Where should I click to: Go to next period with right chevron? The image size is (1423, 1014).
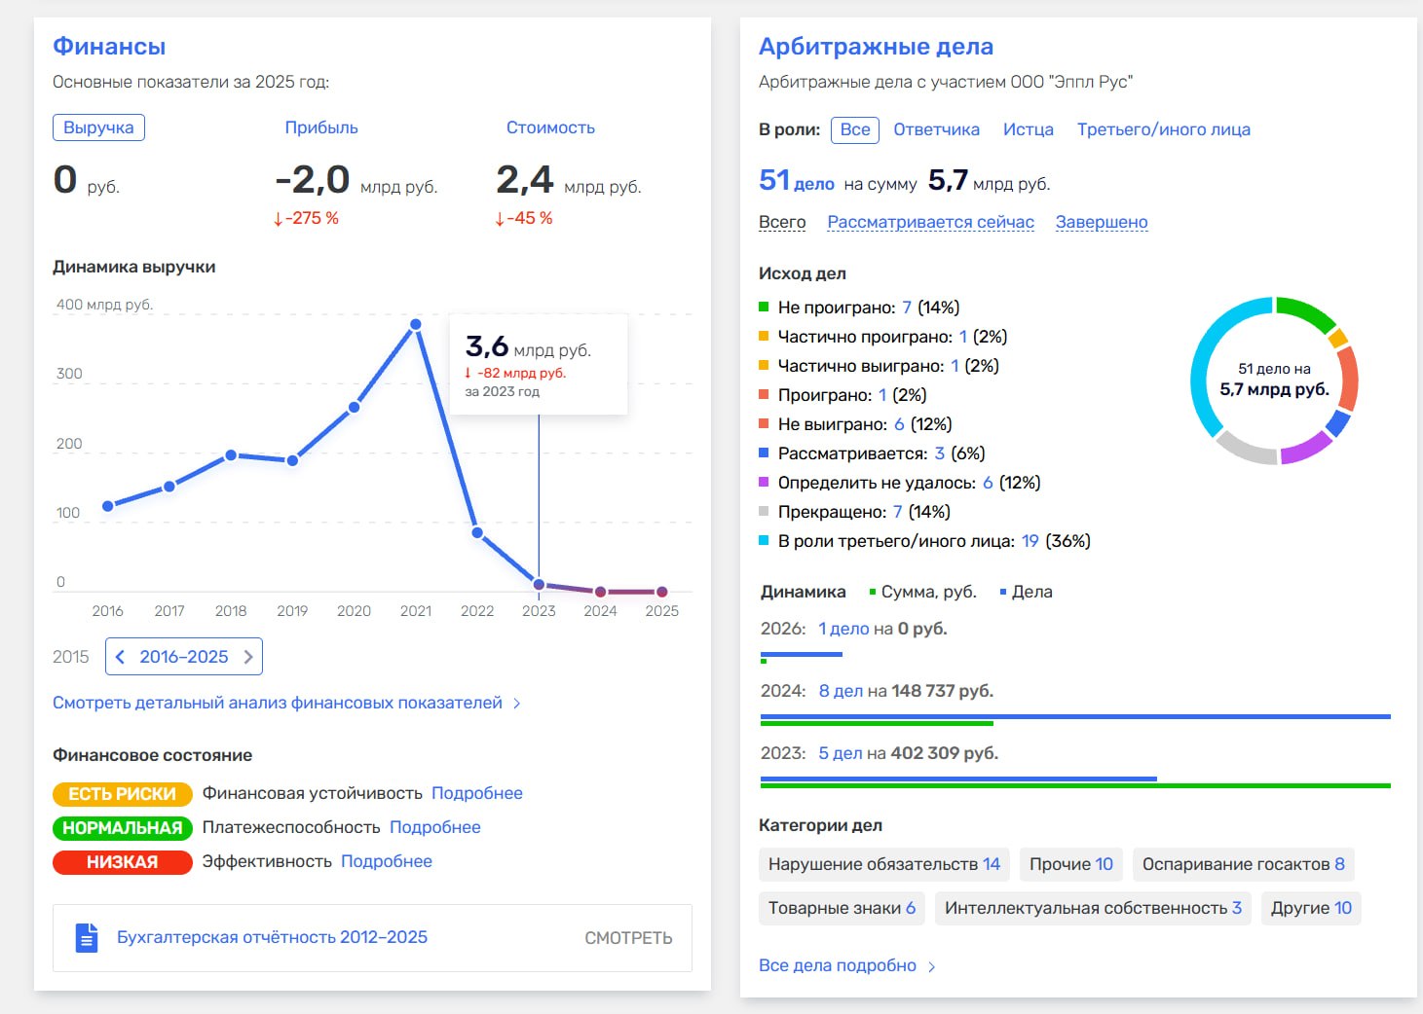click(x=248, y=657)
